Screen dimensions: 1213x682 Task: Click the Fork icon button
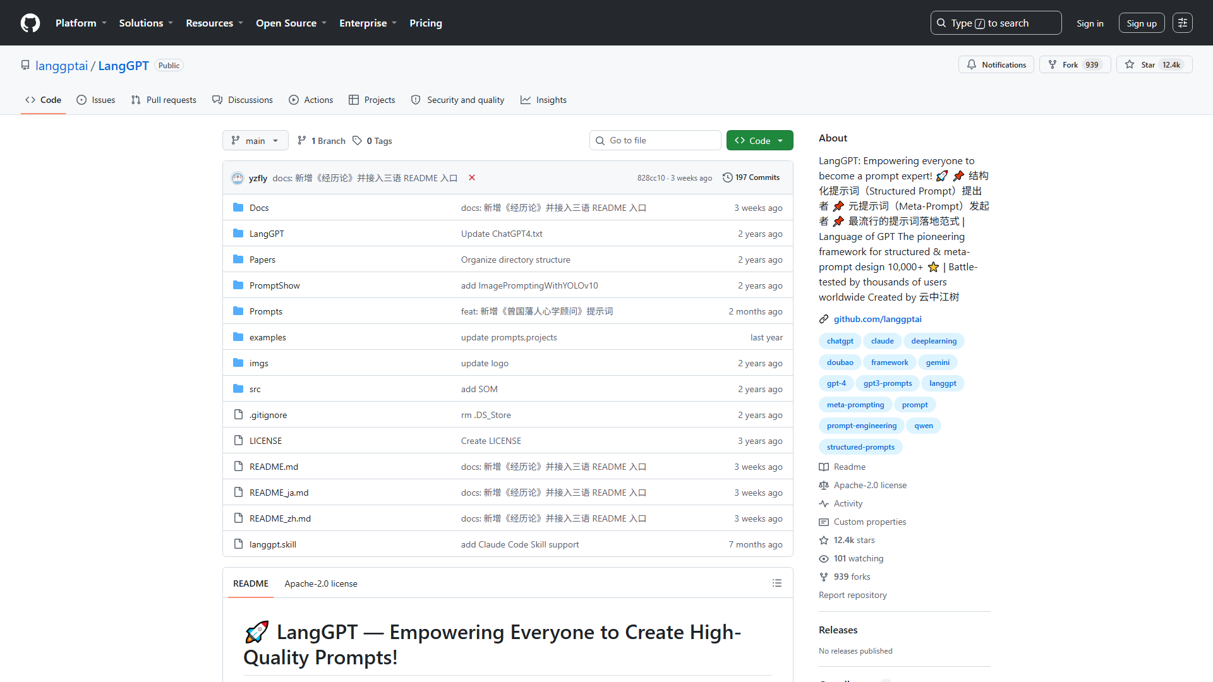click(1053, 64)
